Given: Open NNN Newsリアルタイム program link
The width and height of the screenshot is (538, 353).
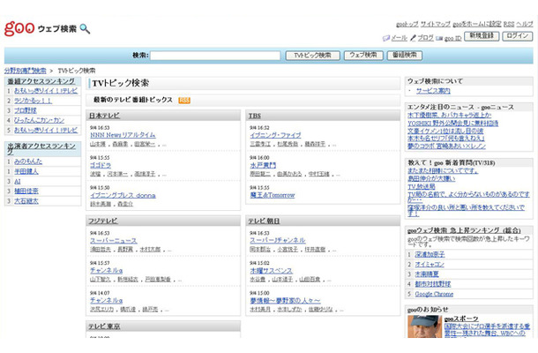Looking at the screenshot, I should pos(123,135).
